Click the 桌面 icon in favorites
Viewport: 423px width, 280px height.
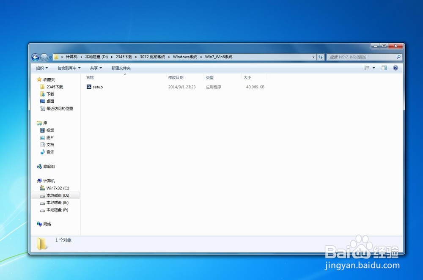pyautogui.click(x=42, y=101)
